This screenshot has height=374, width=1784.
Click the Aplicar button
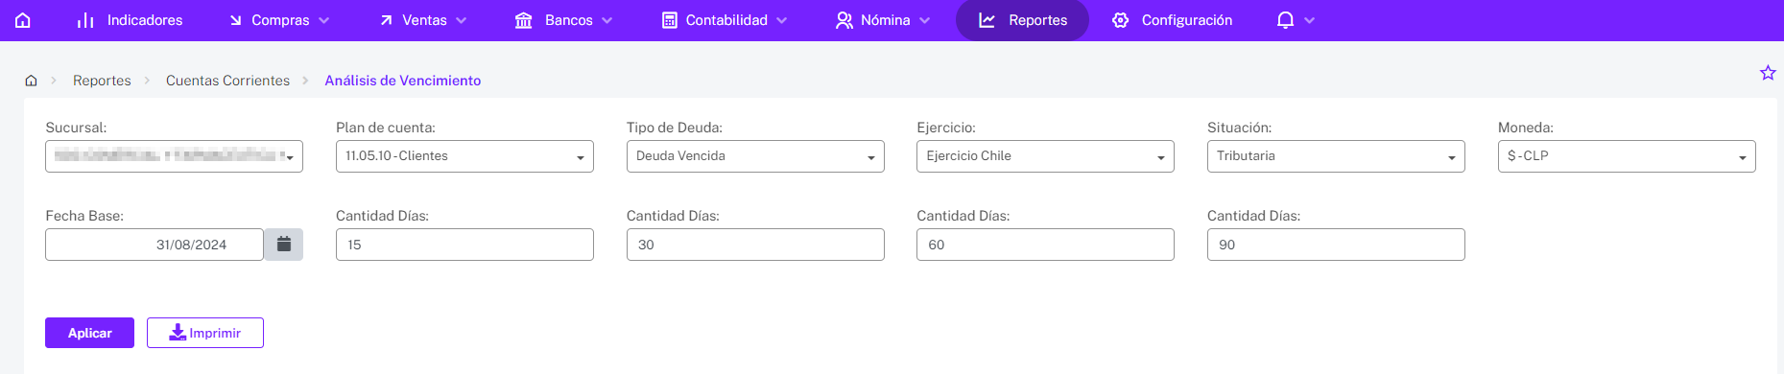point(89,333)
